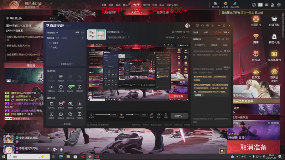
Task: Click the Windows taskbar search box
Action: click(x=28, y=156)
